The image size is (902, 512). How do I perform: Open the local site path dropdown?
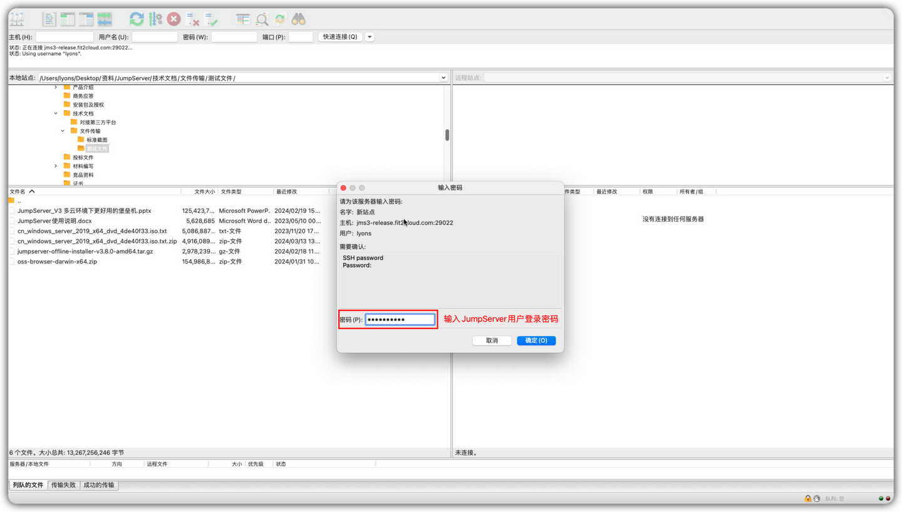(x=443, y=77)
